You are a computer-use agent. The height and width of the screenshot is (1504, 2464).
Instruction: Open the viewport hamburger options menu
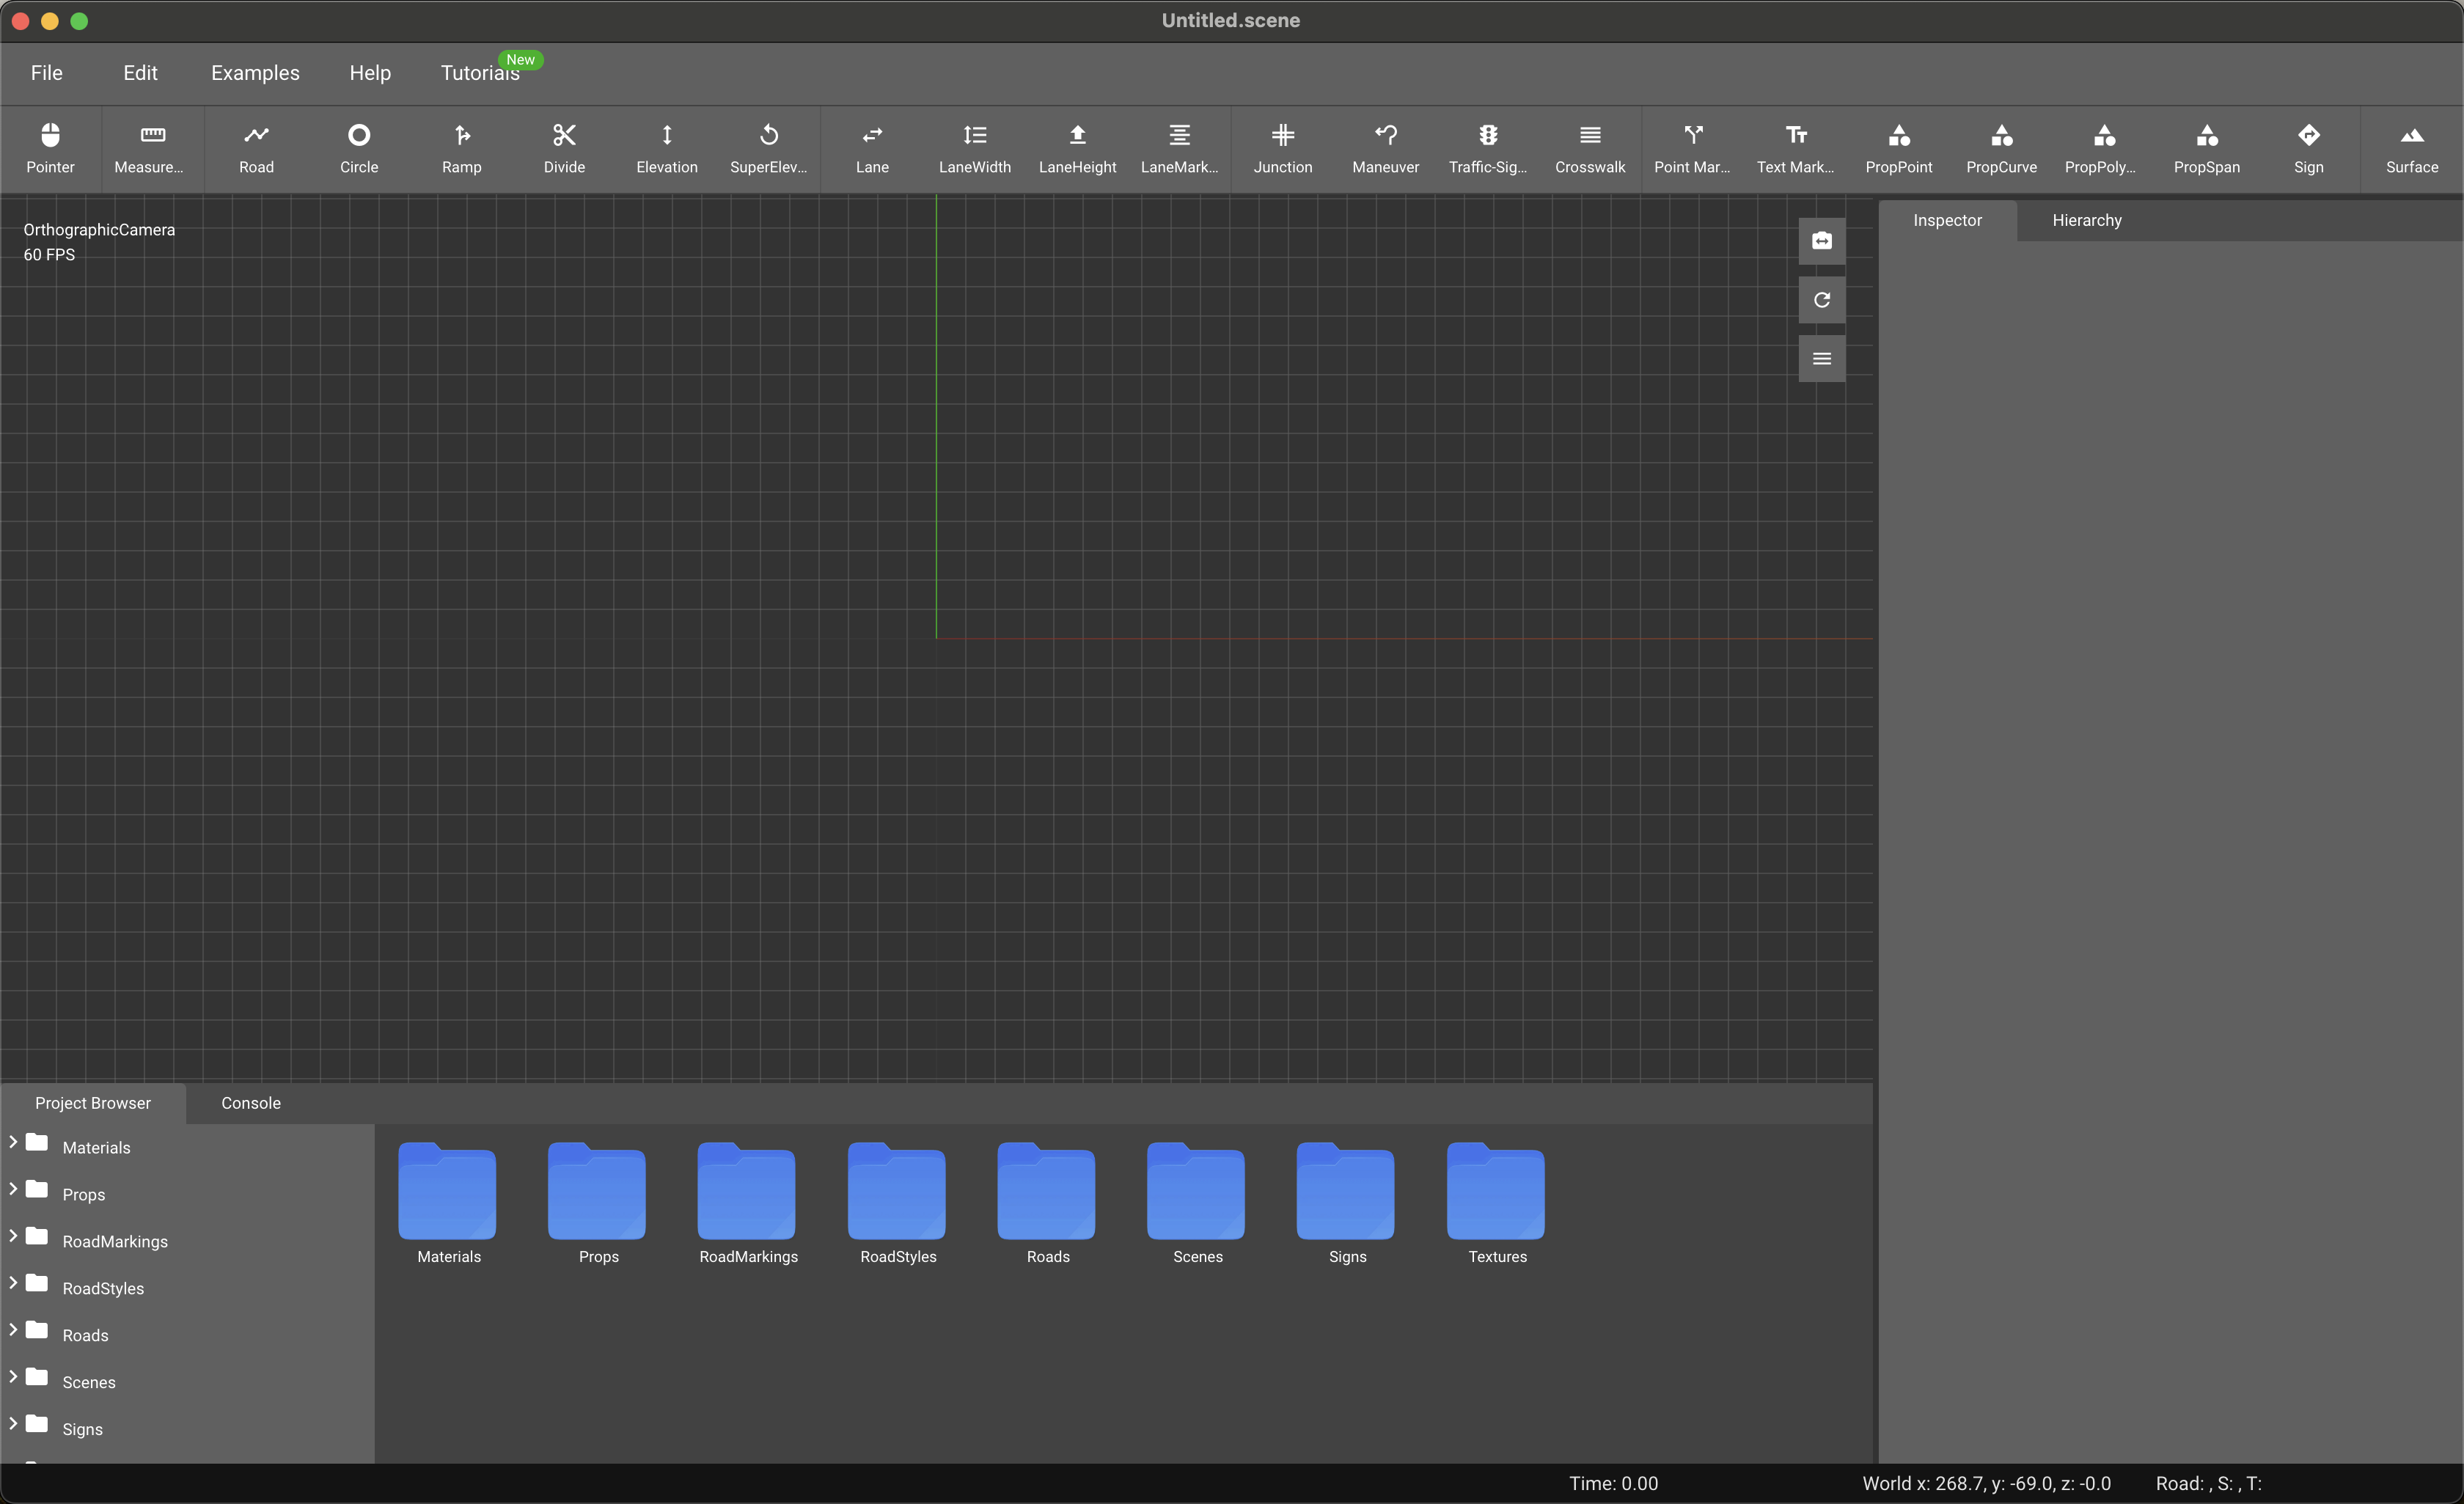(x=1822, y=359)
